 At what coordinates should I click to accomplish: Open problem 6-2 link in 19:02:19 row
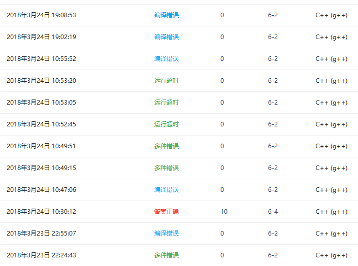273,37
